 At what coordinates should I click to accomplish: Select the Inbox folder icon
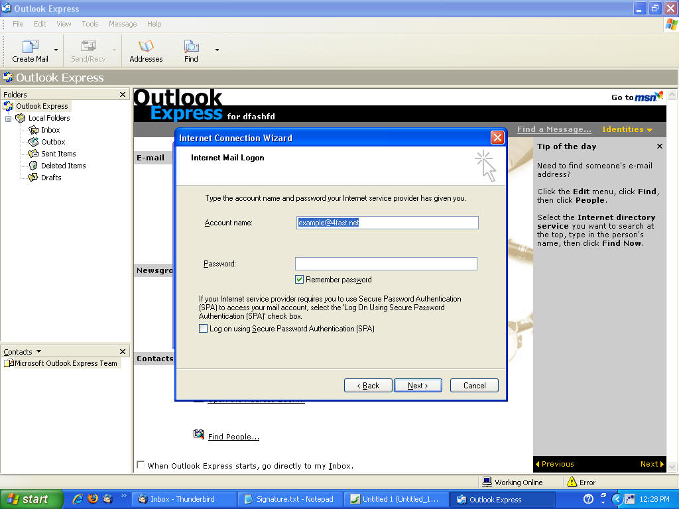click(x=33, y=130)
